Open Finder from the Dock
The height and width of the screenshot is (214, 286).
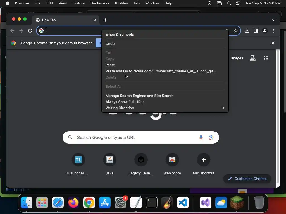click(27, 203)
